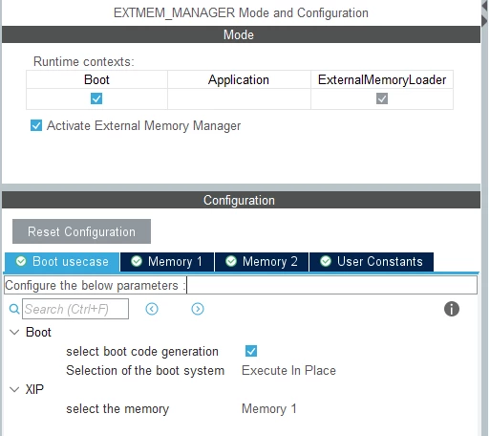Image resolution: width=490 pixels, height=436 pixels.
Task: Go to next search result arrow
Action: pos(198,309)
